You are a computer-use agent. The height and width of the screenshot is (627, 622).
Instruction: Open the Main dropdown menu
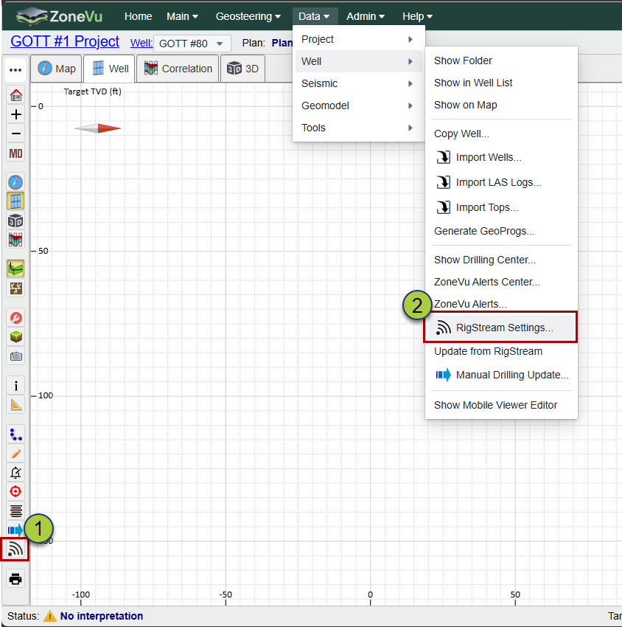pyautogui.click(x=182, y=16)
